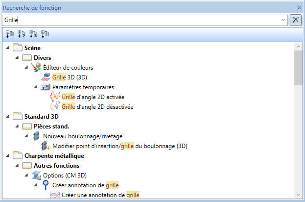Click the Nouveau boulonnage/rivetage bolt icon
This screenshot has width=305, height=202.
36,136
